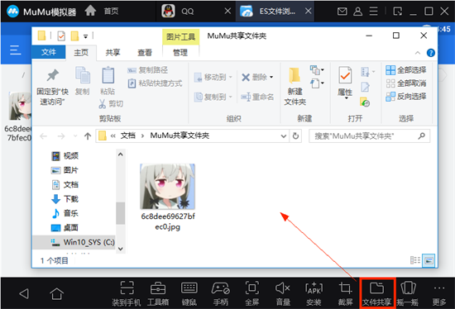Screen dimensions: 455x309
Task: Select Win10_SYS (C:) drive
Action: click(x=74, y=242)
